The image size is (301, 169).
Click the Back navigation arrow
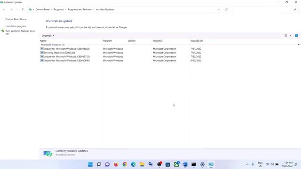[4, 9]
